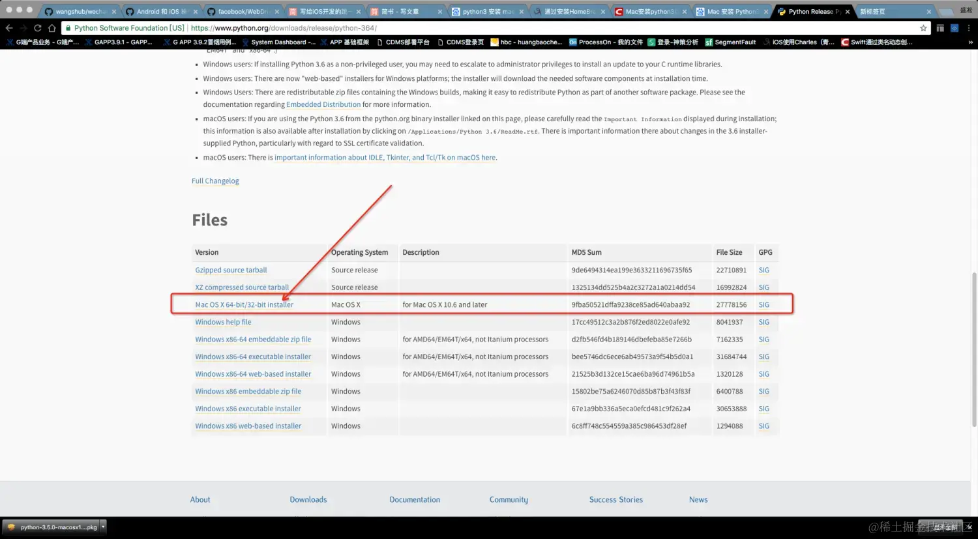Image resolution: width=978 pixels, height=539 pixels.
Task: Select the file size value 27778156
Action: point(731,305)
